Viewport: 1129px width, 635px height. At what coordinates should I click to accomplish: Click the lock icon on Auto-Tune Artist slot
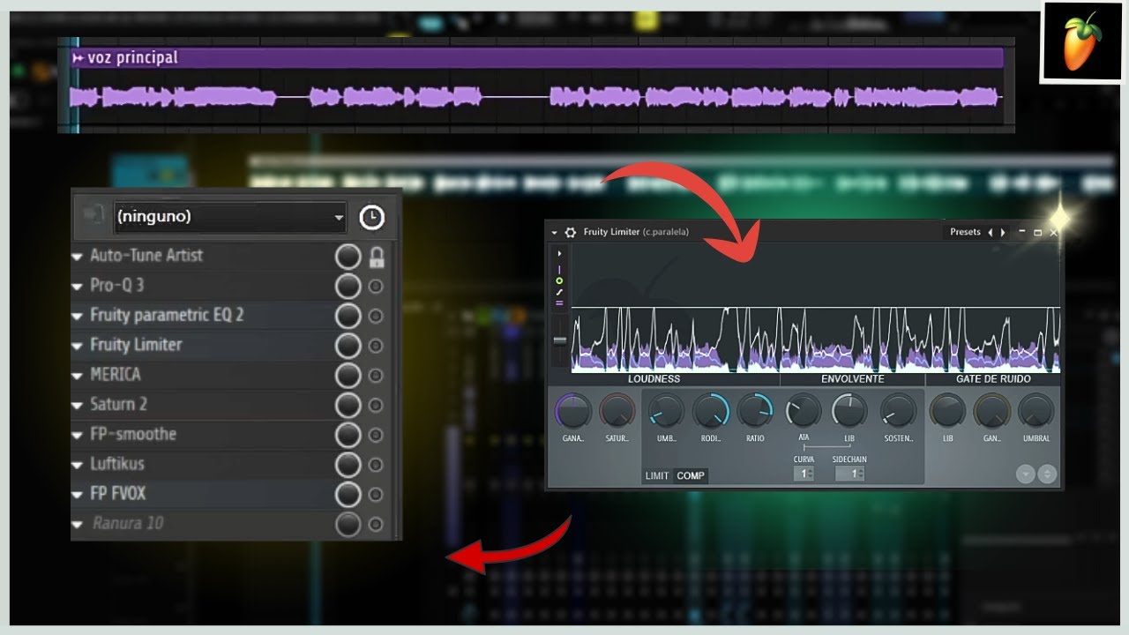point(377,258)
